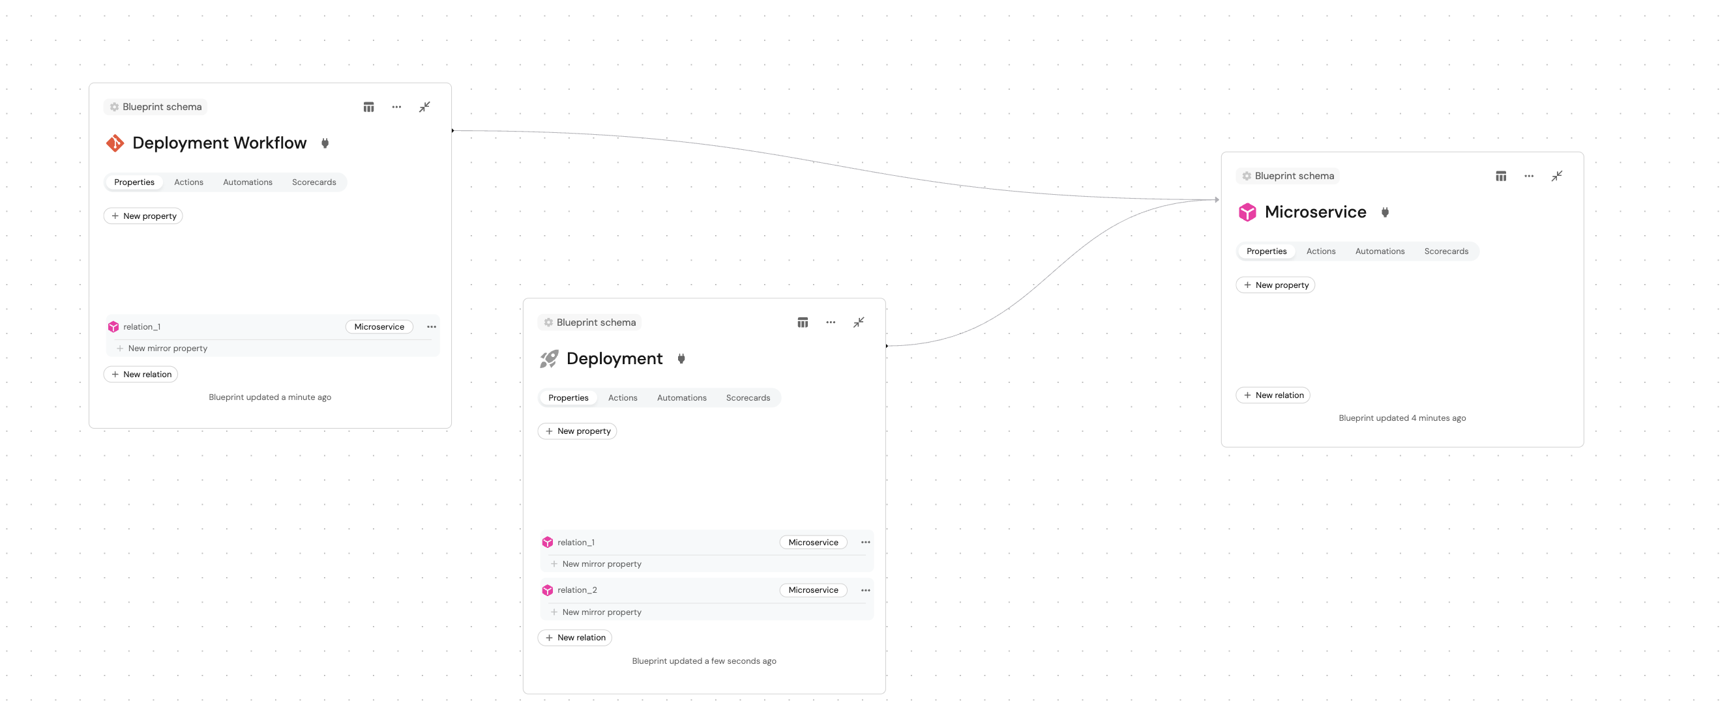
Task: Click table view icon on Deployment card
Action: [x=803, y=322]
